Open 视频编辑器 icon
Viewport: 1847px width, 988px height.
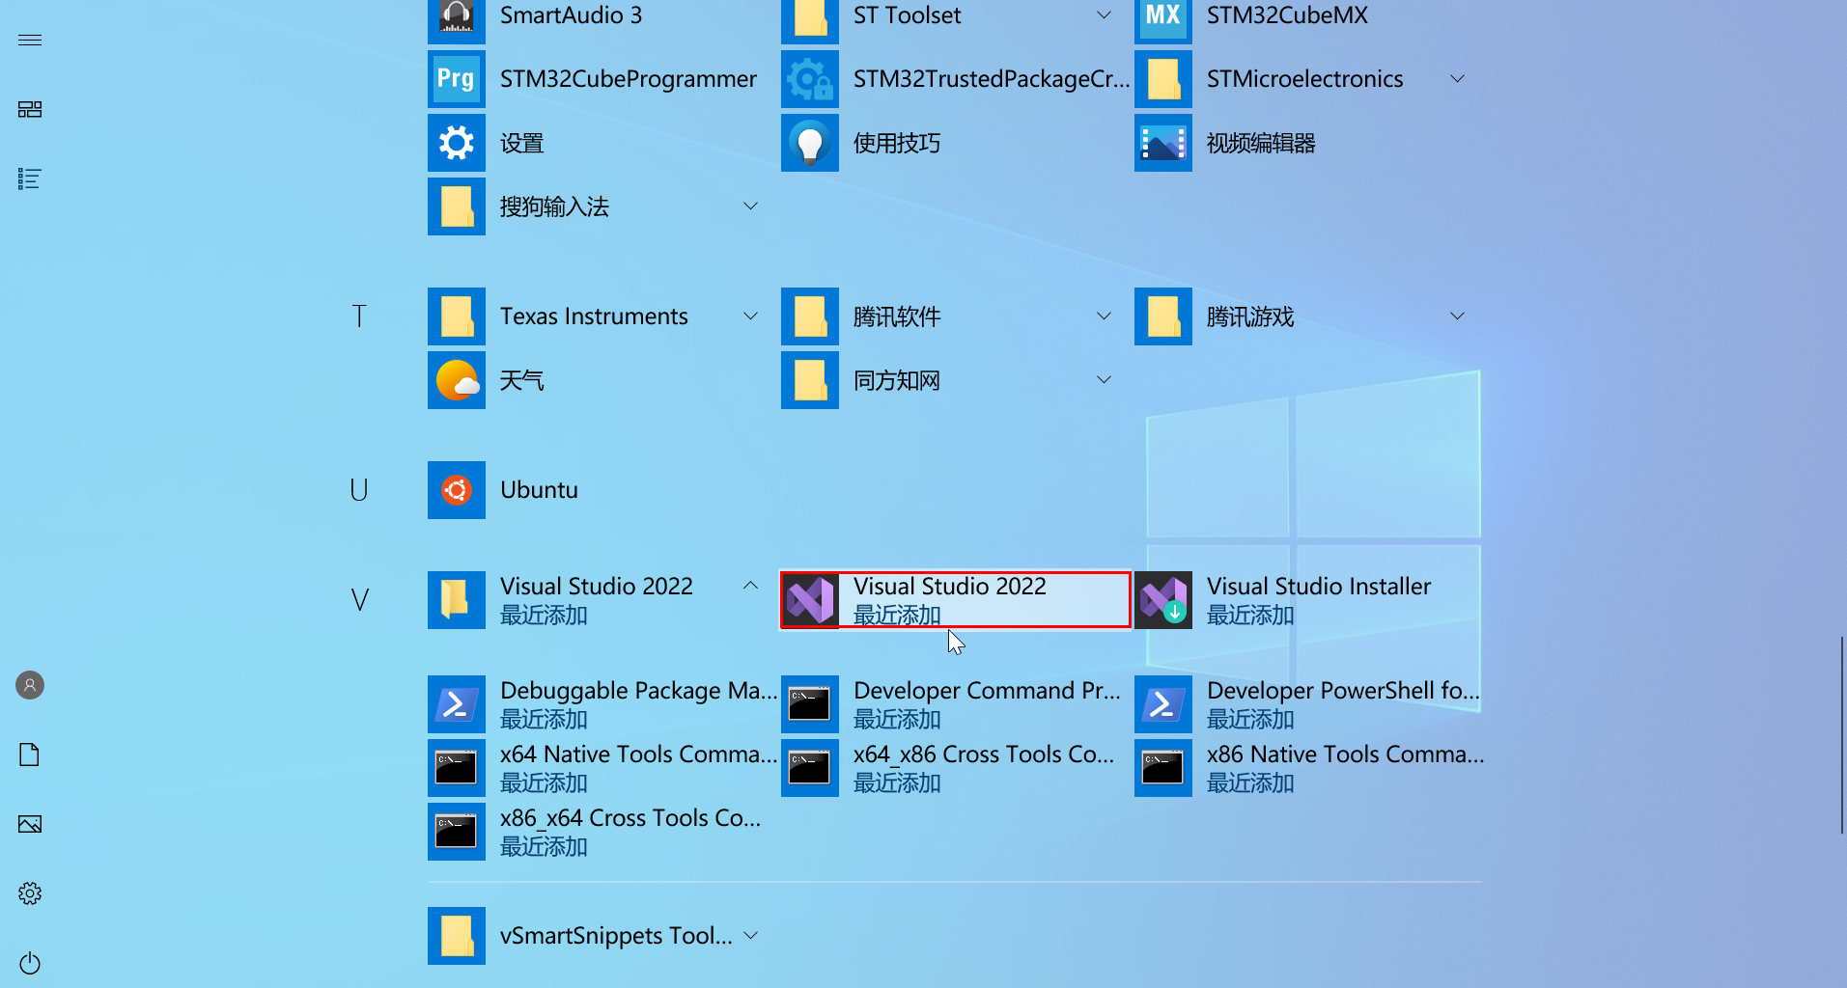[x=1163, y=143]
